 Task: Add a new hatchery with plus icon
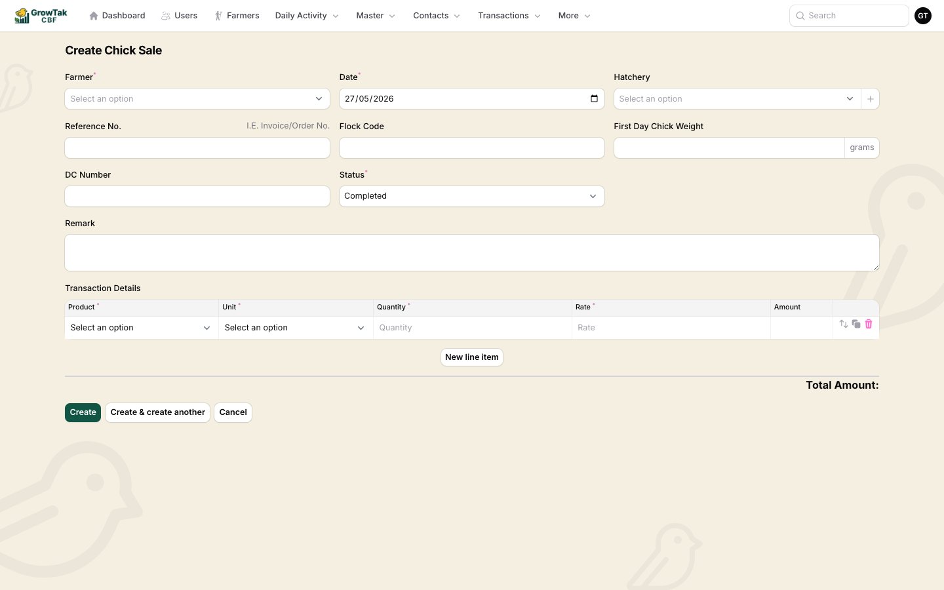click(871, 99)
